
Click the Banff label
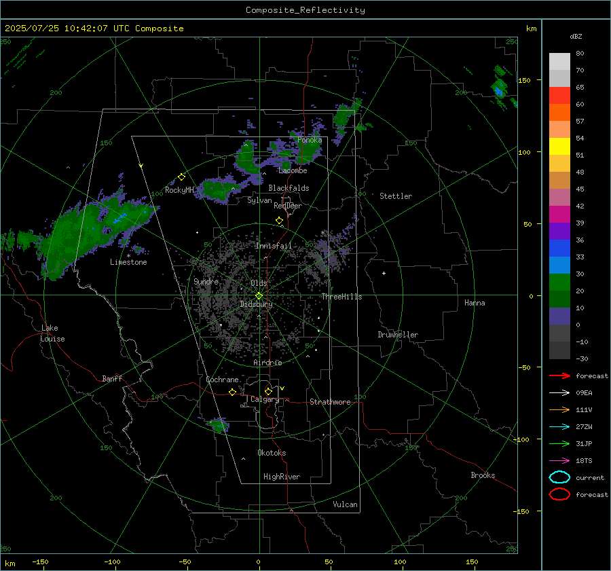tap(112, 379)
